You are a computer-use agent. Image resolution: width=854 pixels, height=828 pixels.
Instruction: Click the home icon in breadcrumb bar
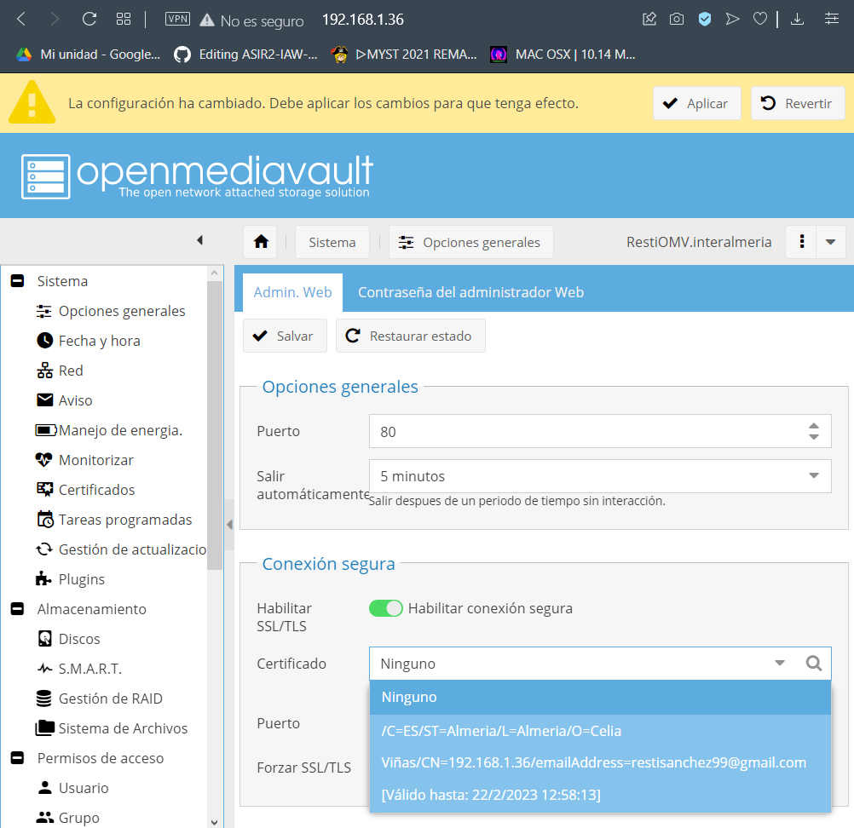(261, 242)
